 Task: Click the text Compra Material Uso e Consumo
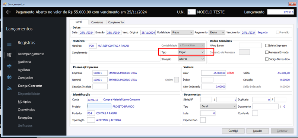click(x=121, y=99)
